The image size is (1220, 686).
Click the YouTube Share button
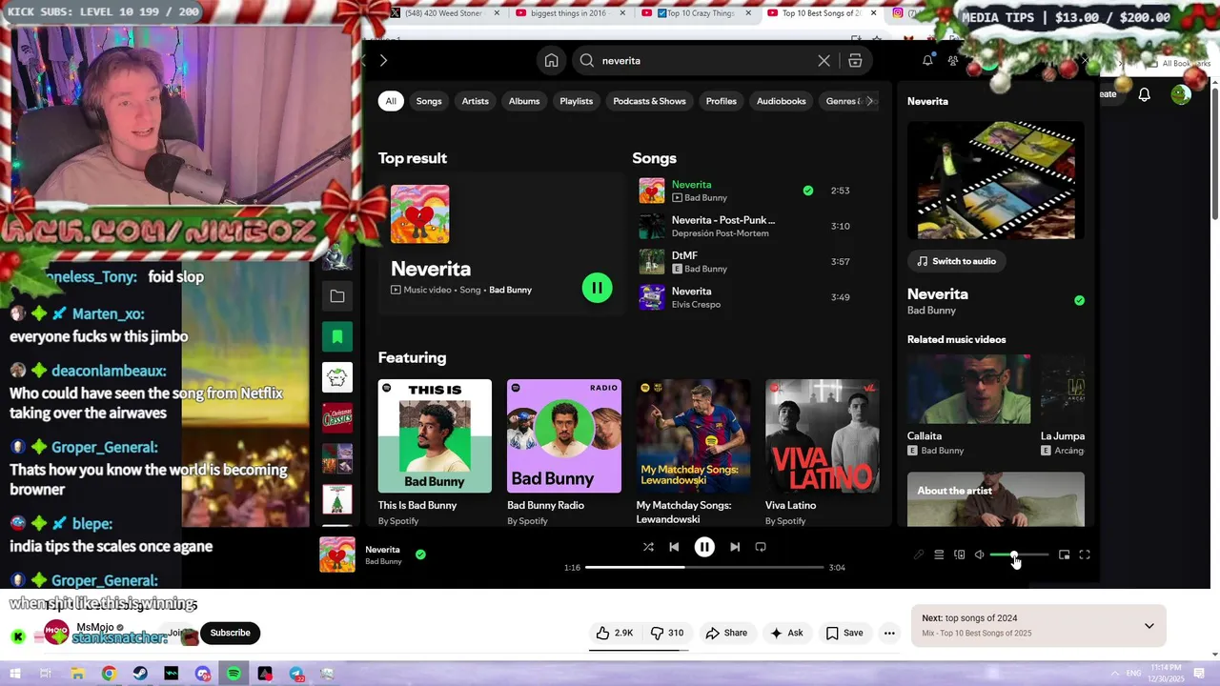click(725, 633)
